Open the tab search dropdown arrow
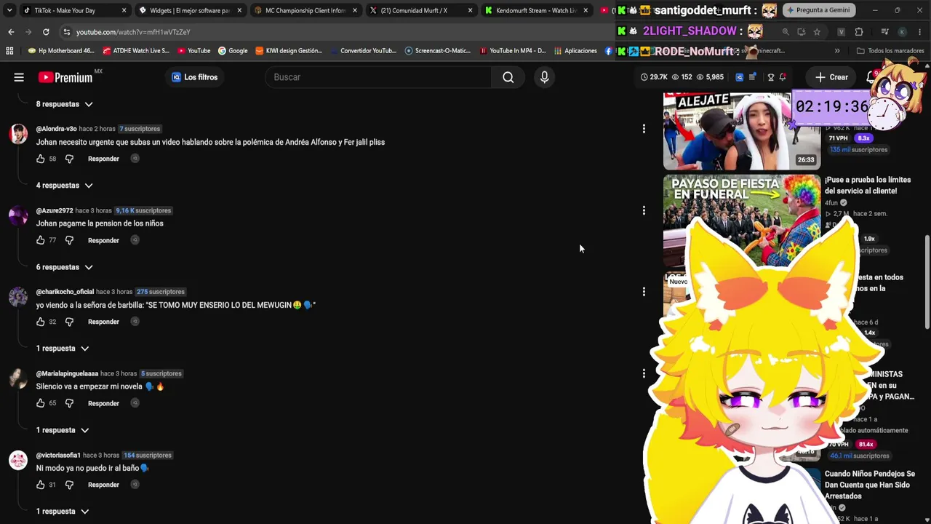Screen dimensions: 931x524 tap(9, 10)
